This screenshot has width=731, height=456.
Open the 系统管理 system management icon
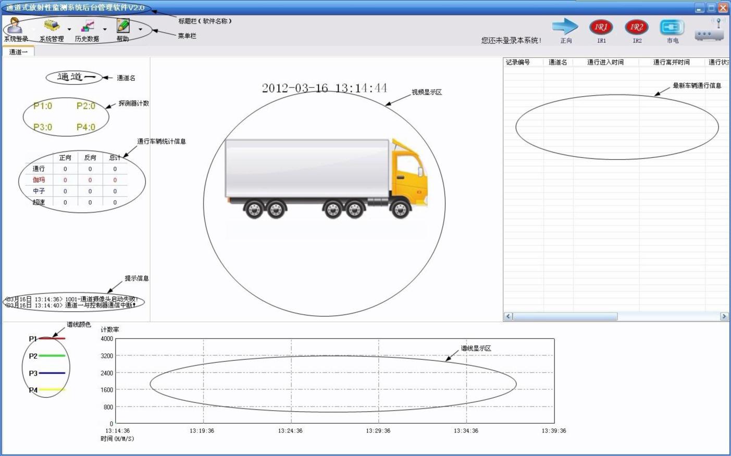click(x=51, y=26)
